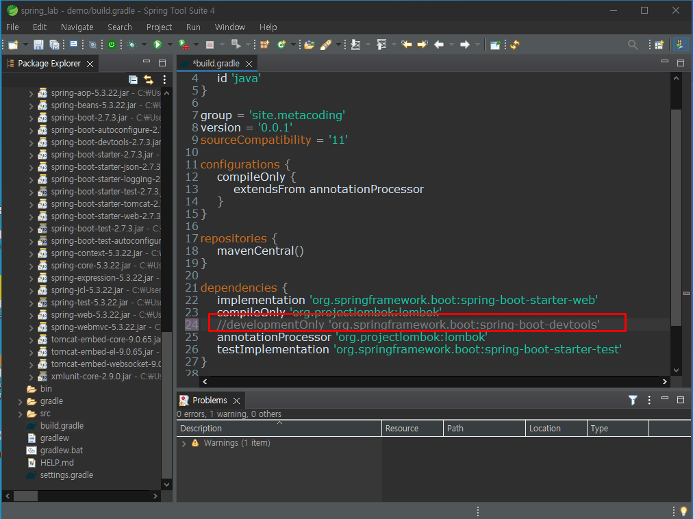
Task: Select the *build.gradle editor tab
Action: click(x=216, y=64)
